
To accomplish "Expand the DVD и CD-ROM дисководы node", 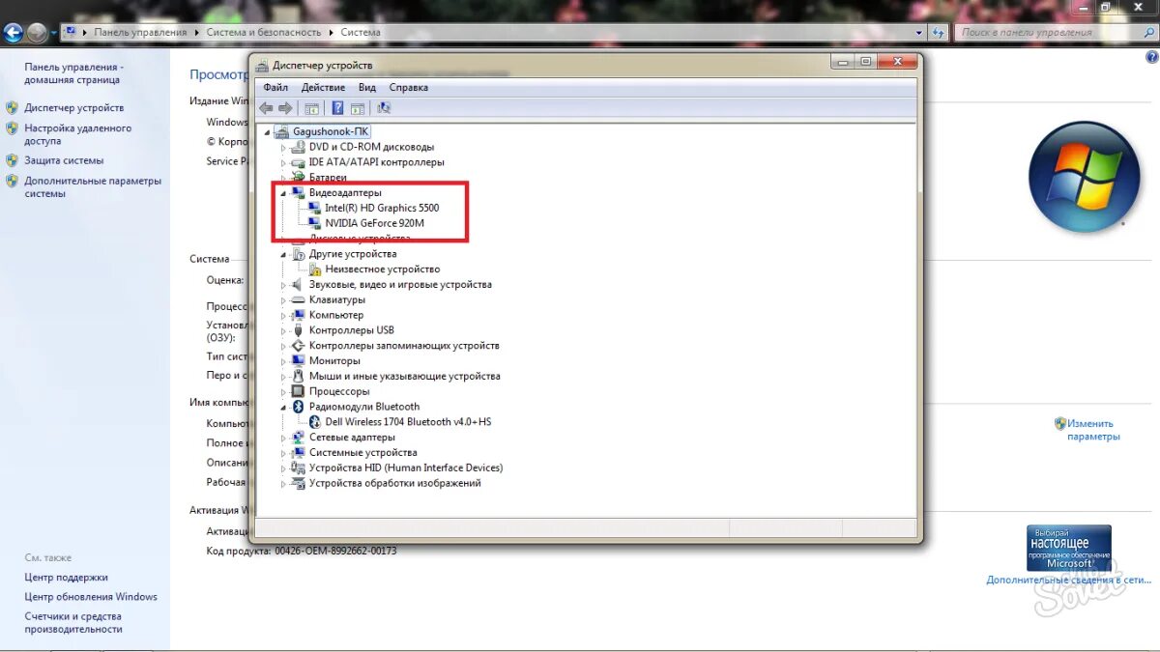I will tap(284, 148).
